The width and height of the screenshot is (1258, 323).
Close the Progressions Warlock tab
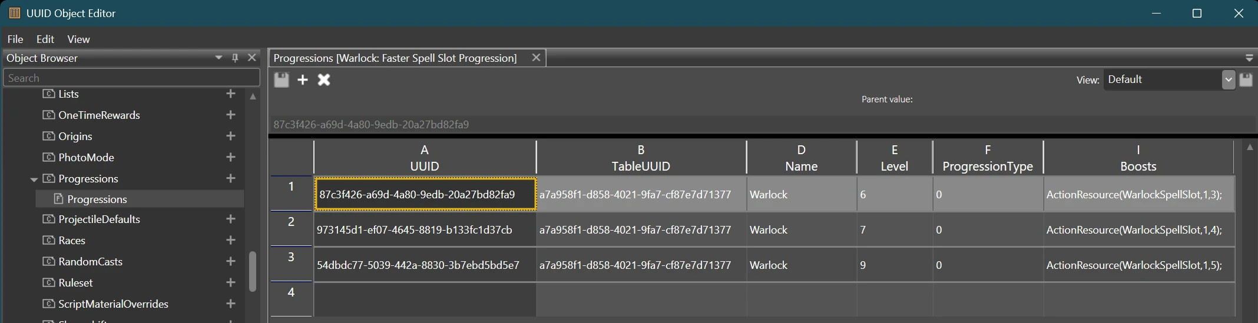(x=536, y=58)
